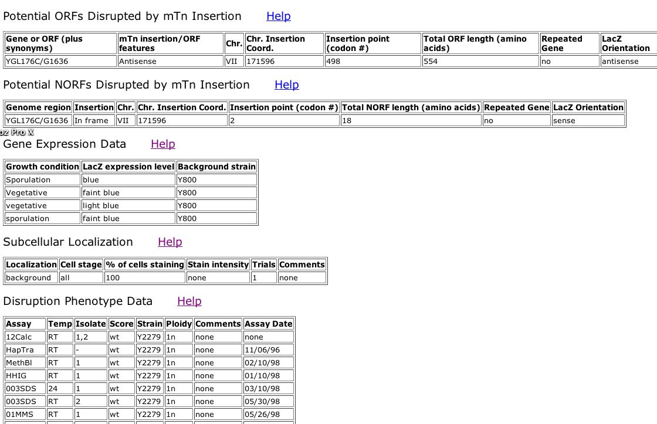Click the 'Total ORF length' column header

pyautogui.click(x=480, y=43)
